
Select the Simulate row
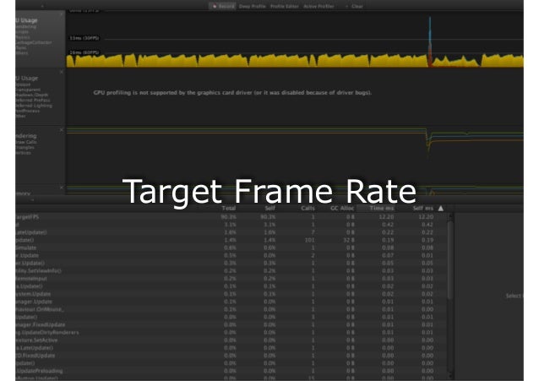(x=231, y=248)
